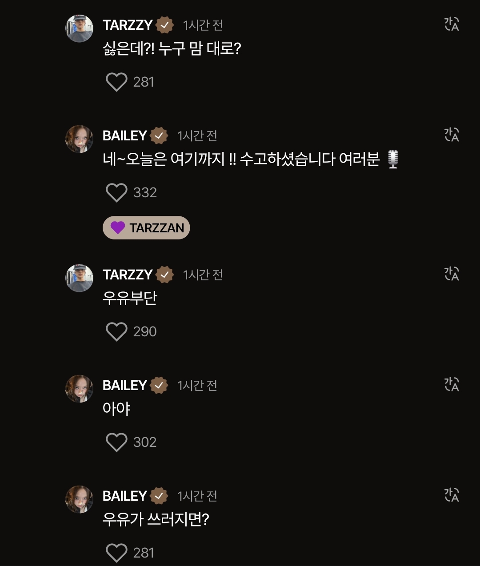Translate TARZZY's '싫은데?!' comment
This screenshot has height=566, width=480.
(x=452, y=24)
